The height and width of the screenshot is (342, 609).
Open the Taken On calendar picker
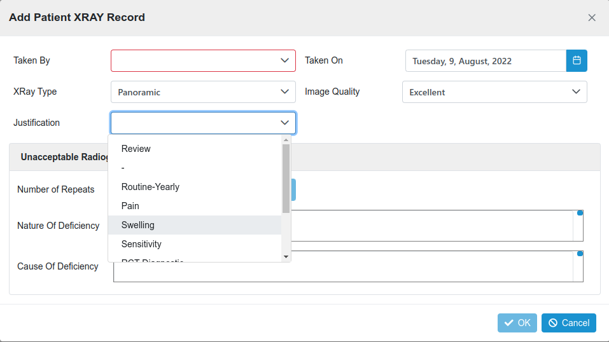coord(577,61)
